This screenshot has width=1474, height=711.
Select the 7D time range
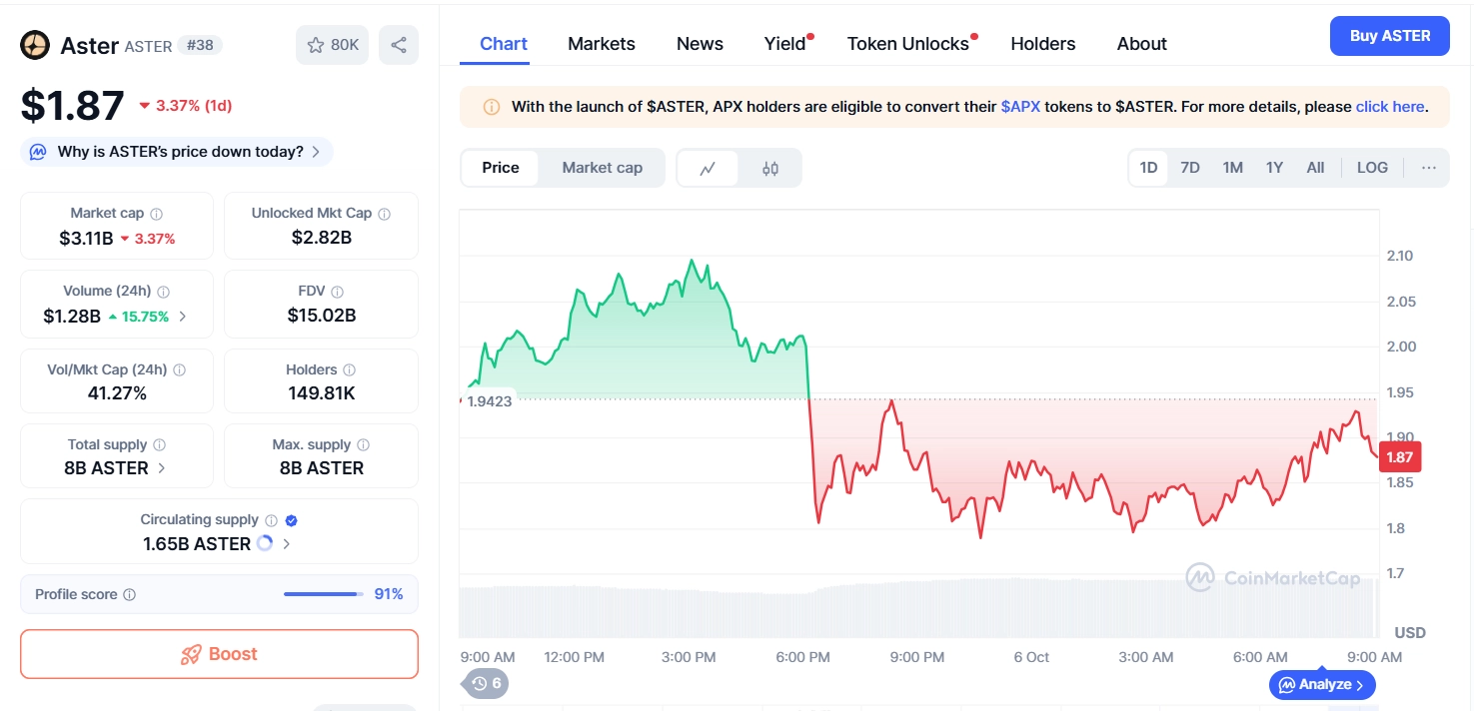click(1190, 168)
